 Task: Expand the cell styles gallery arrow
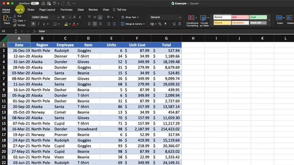click(270, 20)
